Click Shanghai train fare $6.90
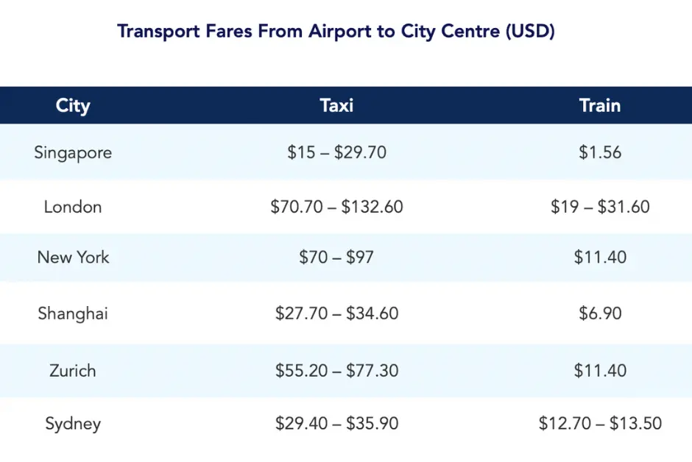The width and height of the screenshot is (692, 462). point(599,313)
